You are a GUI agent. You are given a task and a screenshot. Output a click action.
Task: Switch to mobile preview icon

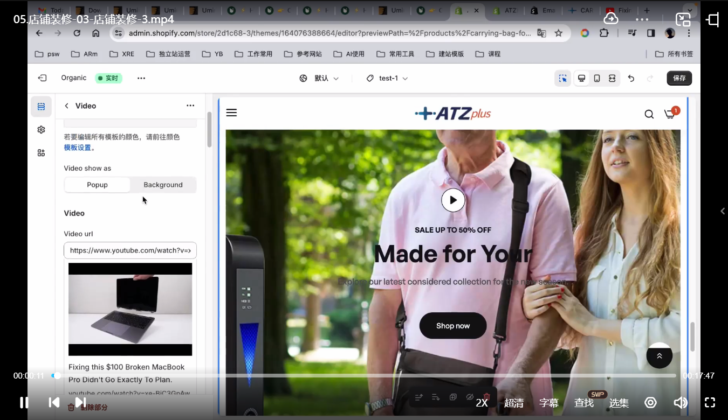pyautogui.click(x=597, y=78)
